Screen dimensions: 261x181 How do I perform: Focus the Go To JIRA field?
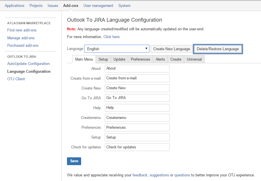tap(137, 98)
